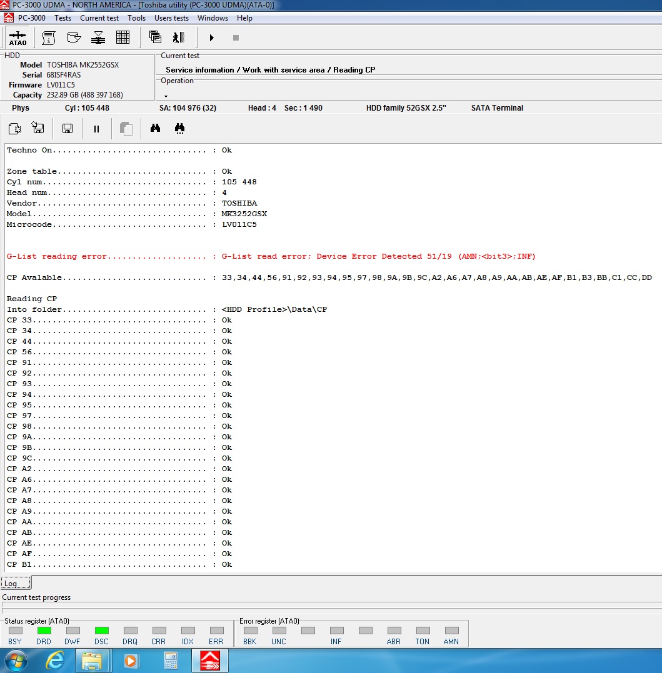This screenshot has height=673, width=662.
Task: Save the log using the floppy disk icon
Action: click(68, 128)
